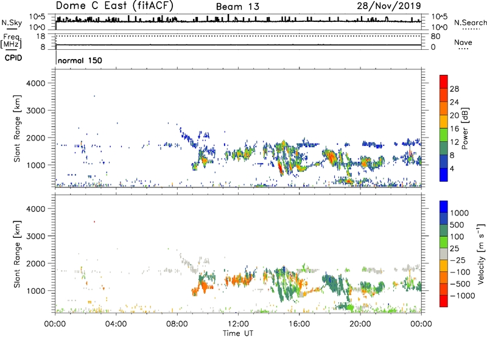Click the "normal 150" CPID text

pyautogui.click(x=80, y=60)
